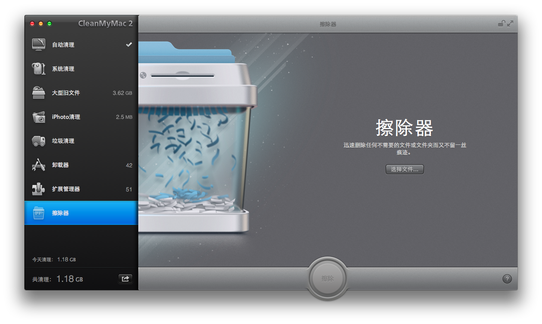The width and height of the screenshot is (542, 324).
Task: Click the puzzle-piece icon beside 扩展管理器
Action: point(39,189)
